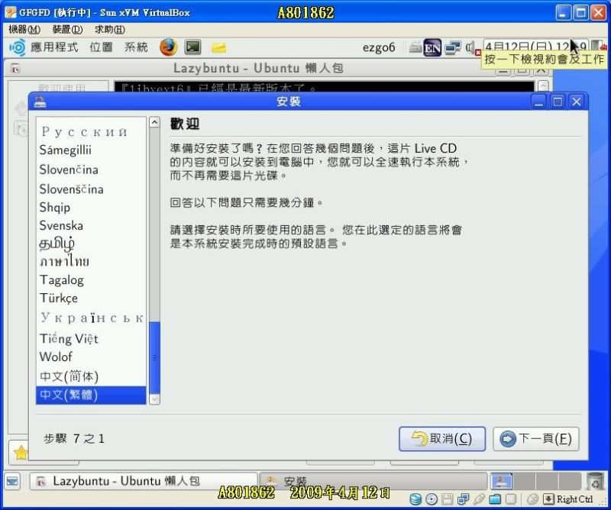Screen dimensions: 611x510
Task: Select highlighted 中文(繁體) language row
Action: coord(91,395)
